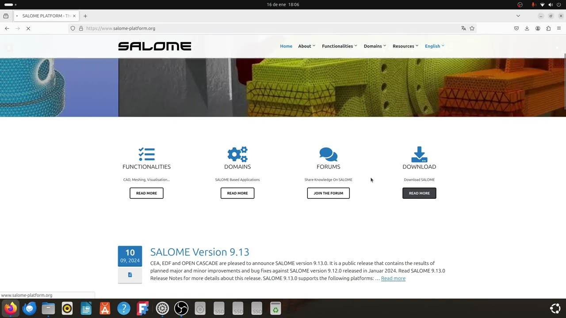The width and height of the screenshot is (566, 318).
Task: Open Firefox View in the tab bar
Action: point(6,16)
